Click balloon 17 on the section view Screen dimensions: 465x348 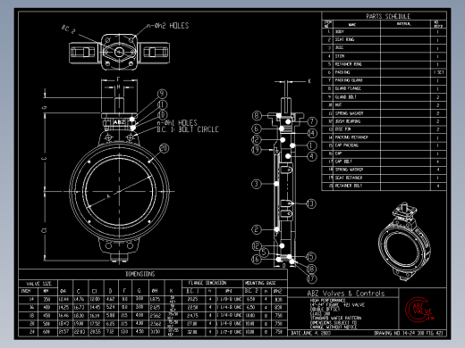[311, 279]
